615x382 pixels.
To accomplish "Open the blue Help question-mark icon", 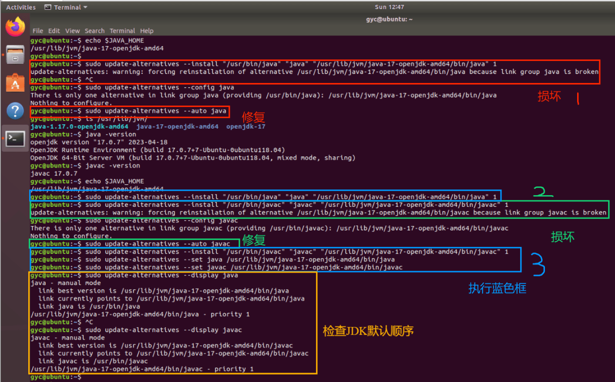I will tap(14, 110).
